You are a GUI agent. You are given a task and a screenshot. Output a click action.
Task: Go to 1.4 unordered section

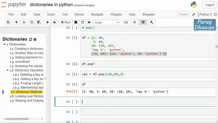(19, 61)
